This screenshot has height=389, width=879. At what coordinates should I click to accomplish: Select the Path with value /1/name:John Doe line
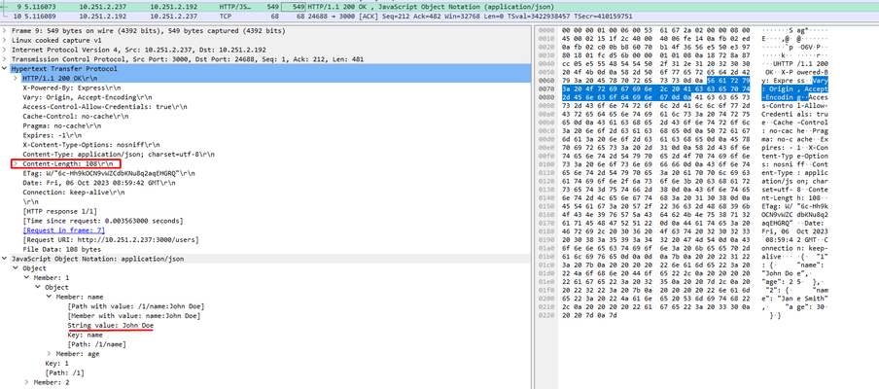pyautogui.click(x=136, y=306)
